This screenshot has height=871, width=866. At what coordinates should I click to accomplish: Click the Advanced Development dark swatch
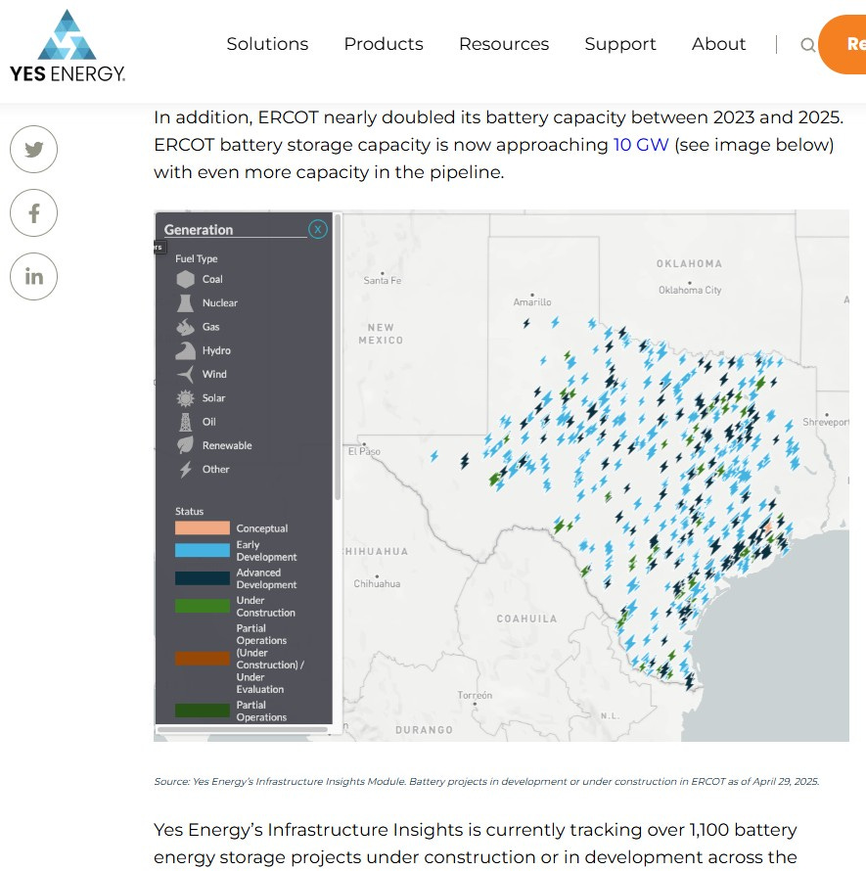pyautogui.click(x=203, y=578)
